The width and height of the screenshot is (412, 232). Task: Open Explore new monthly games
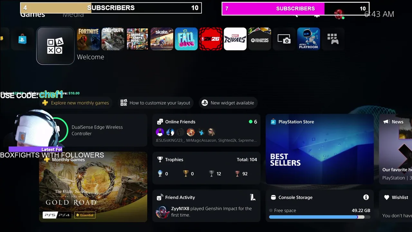point(76,103)
